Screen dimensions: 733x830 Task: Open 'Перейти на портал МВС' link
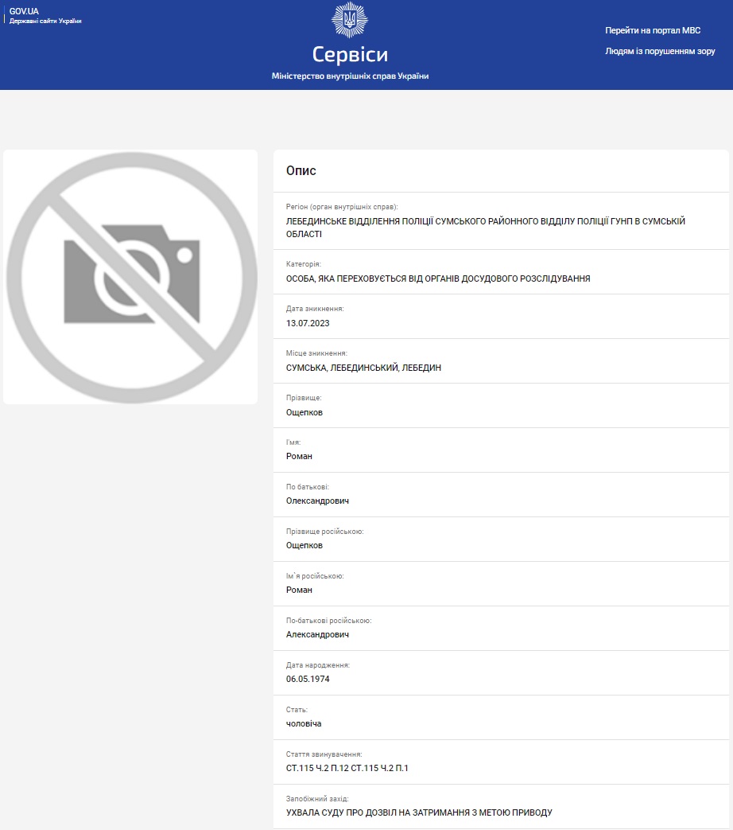coord(653,30)
